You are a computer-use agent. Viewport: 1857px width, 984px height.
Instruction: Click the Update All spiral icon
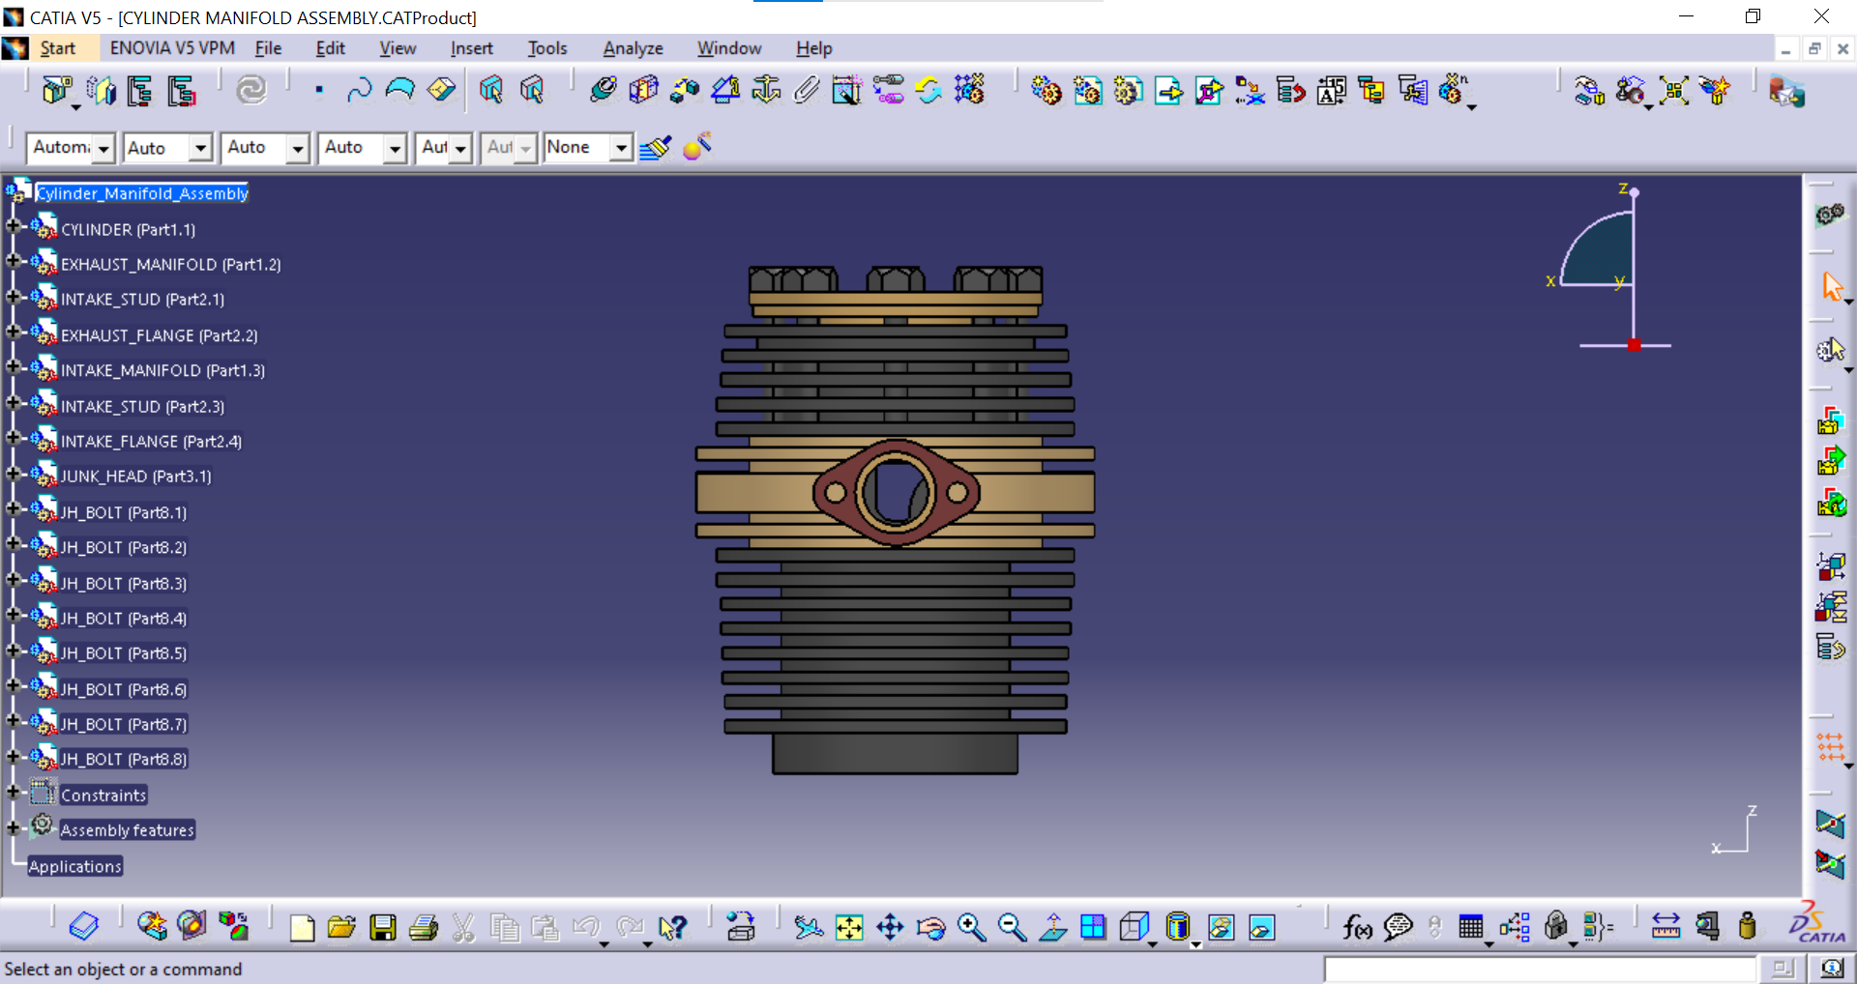click(251, 90)
